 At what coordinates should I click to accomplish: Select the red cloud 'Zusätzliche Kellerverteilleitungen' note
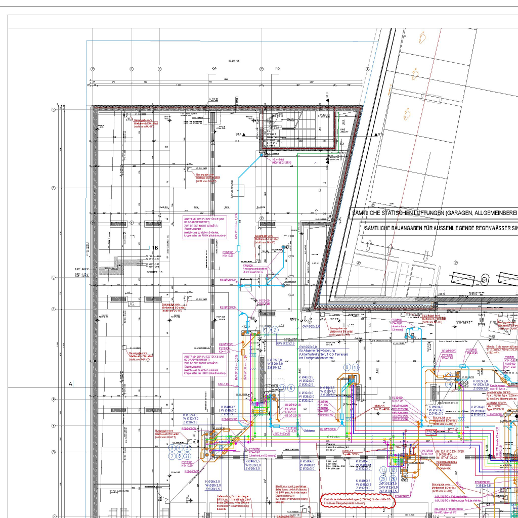pos(358,501)
